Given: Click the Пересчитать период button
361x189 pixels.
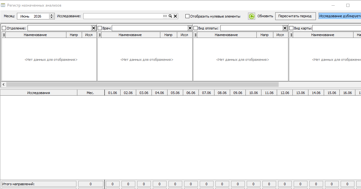Looking at the screenshot, I should point(295,16).
